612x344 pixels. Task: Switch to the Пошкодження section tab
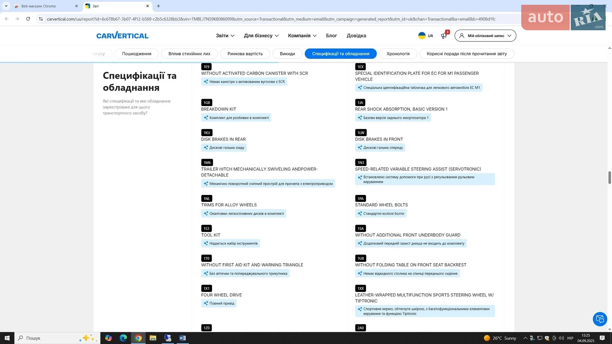coord(136,54)
